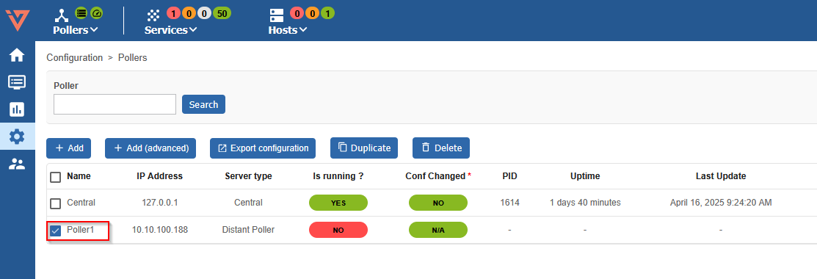Click the Uptime column header

[x=585, y=176]
